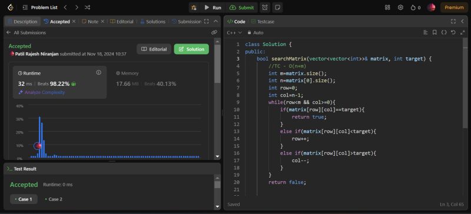The width and height of the screenshot is (471, 214).
Task: Switch to the Note tab
Action: (90, 22)
